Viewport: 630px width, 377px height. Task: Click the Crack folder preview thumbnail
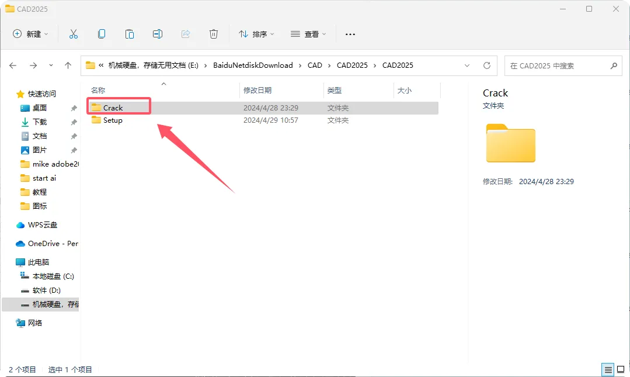511,143
